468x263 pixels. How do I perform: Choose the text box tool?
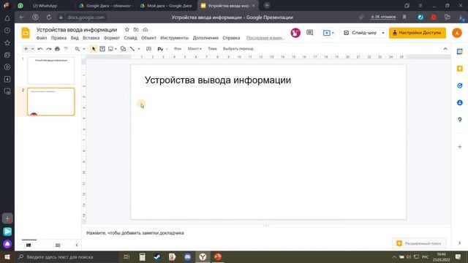(x=102, y=49)
